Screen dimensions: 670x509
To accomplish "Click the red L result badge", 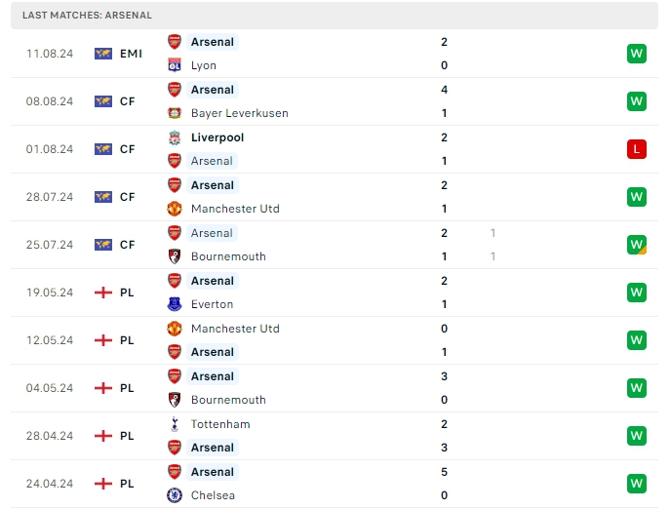I will [x=637, y=149].
